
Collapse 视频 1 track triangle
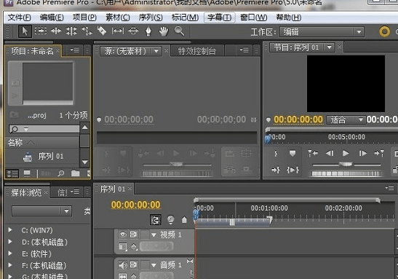(154, 235)
